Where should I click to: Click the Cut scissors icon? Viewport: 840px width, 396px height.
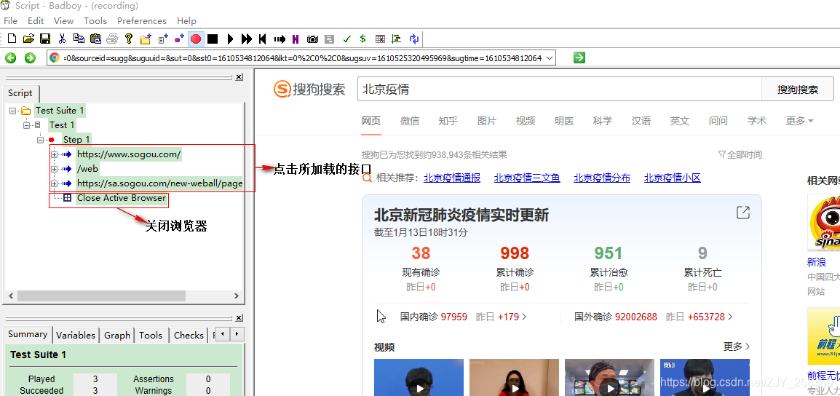tap(62, 39)
